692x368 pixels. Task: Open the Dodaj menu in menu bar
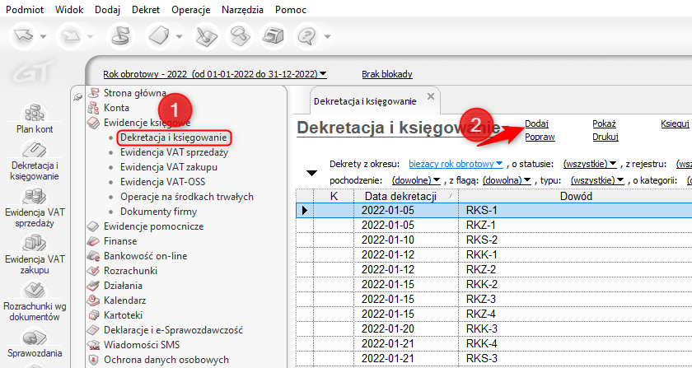[107, 10]
